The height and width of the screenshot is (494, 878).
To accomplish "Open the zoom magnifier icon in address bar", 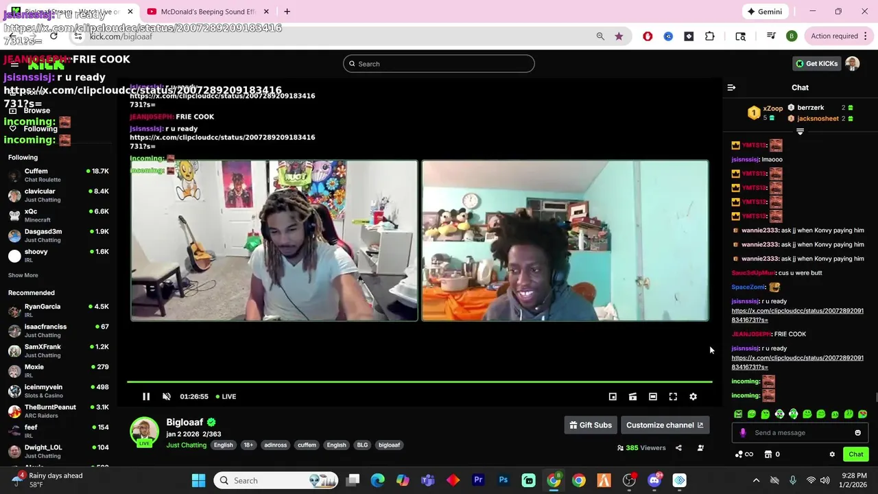I will [600, 36].
